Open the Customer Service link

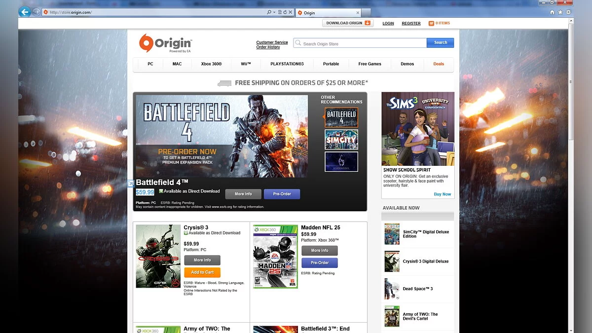[x=272, y=42]
